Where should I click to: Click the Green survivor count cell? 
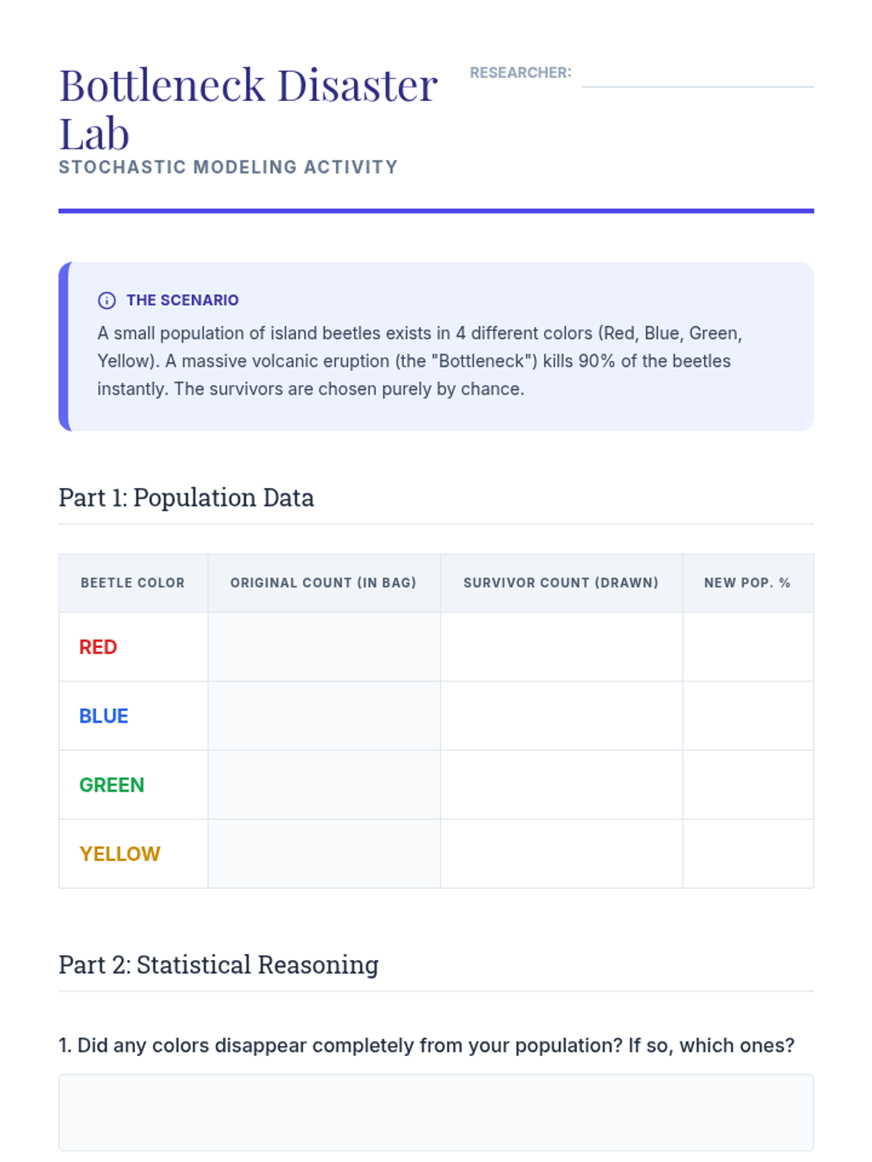(561, 785)
